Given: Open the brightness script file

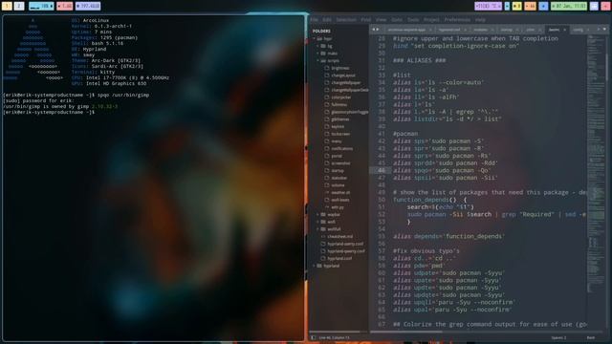Looking at the screenshot, I should pyautogui.click(x=340, y=68).
